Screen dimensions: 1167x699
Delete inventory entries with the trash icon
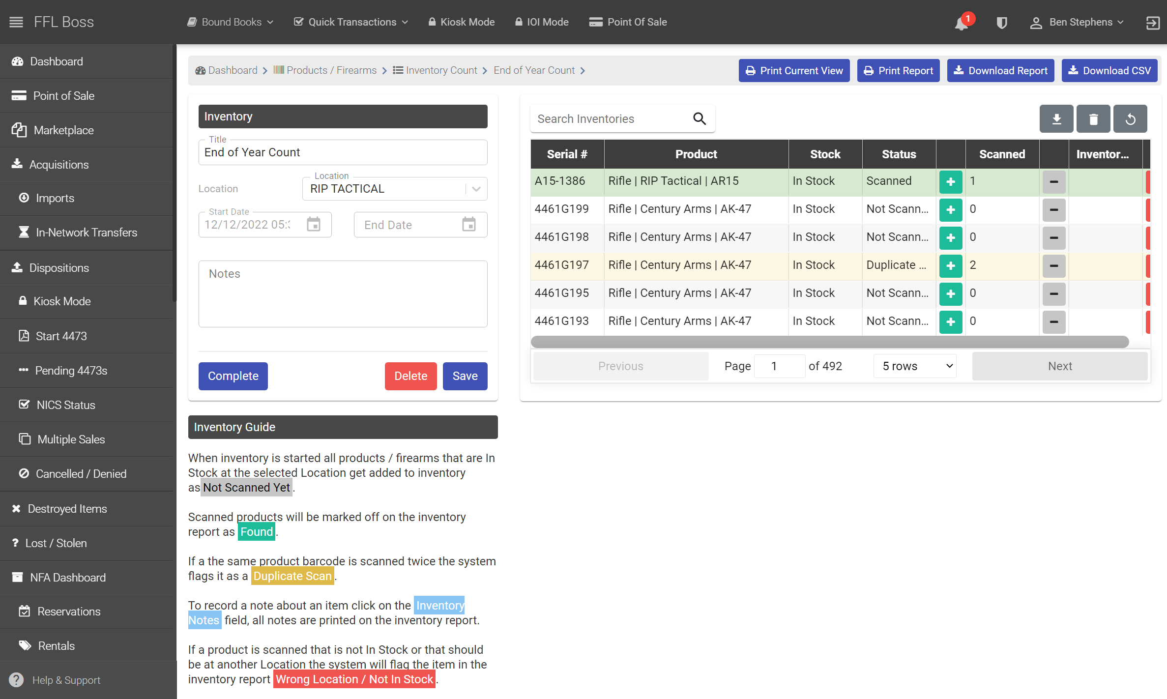(1093, 118)
